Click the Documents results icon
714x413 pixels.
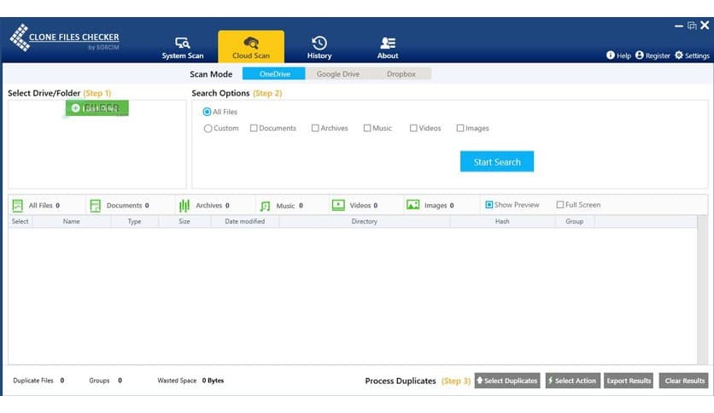coord(95,206)
